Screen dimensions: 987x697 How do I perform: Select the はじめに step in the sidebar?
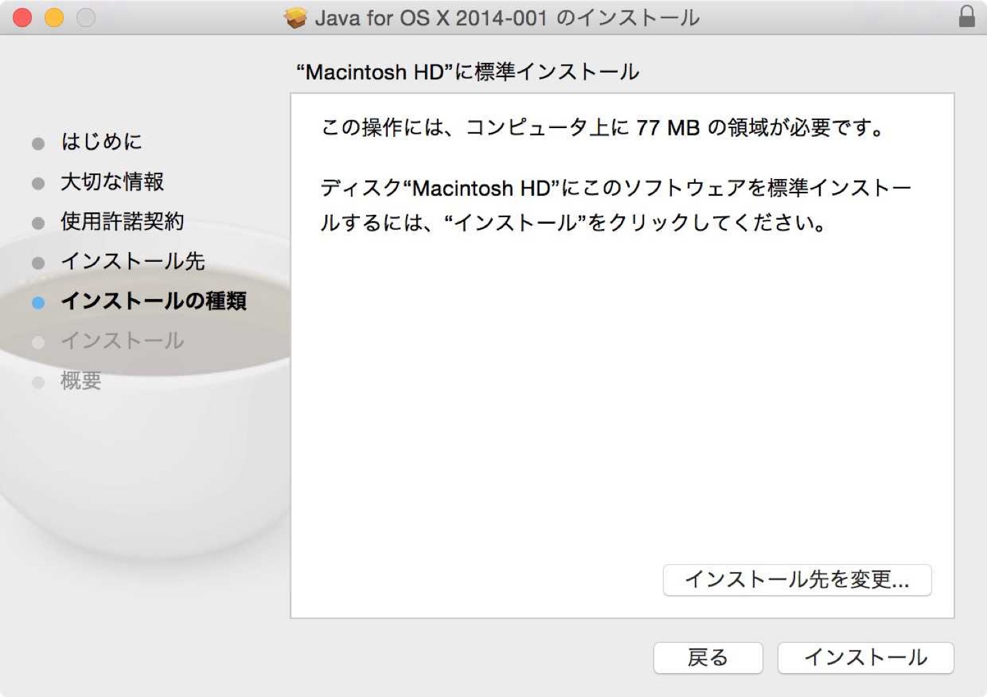point(102,142)
